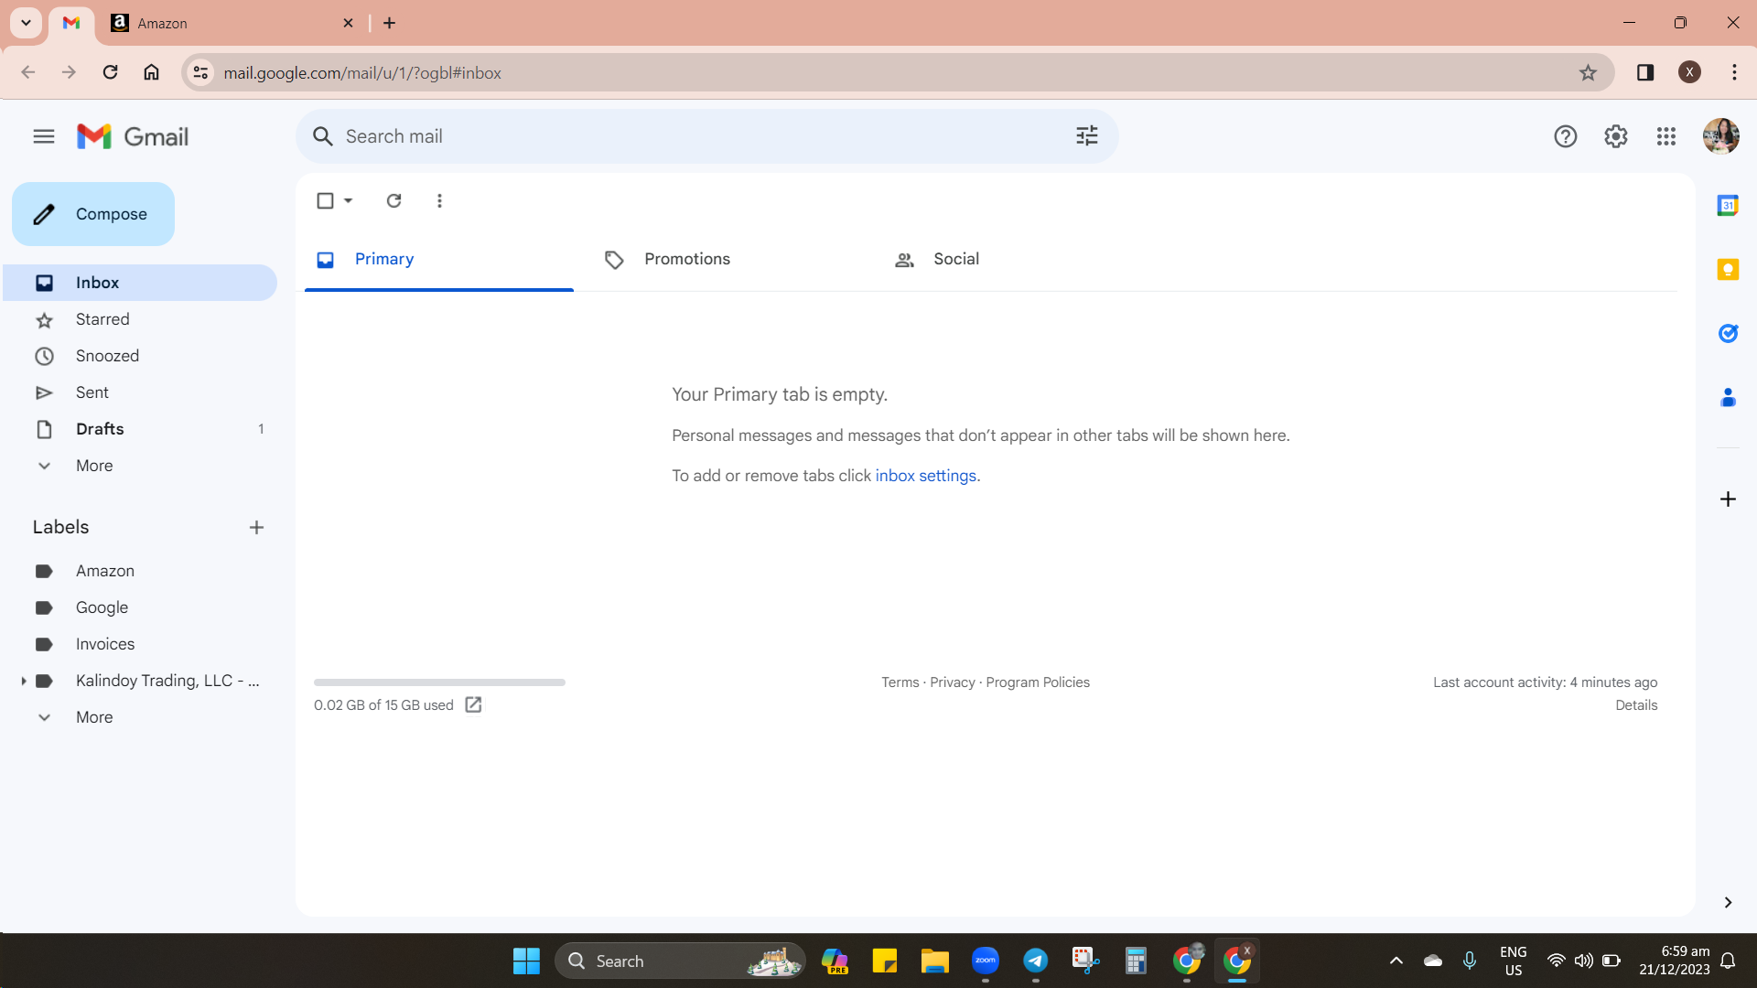1757x988 pixels.
Task: Close the Amazon tab
Action: coord(348,23)
